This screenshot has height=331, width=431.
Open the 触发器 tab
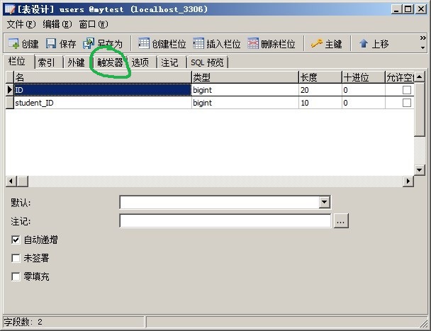point(110,62)
